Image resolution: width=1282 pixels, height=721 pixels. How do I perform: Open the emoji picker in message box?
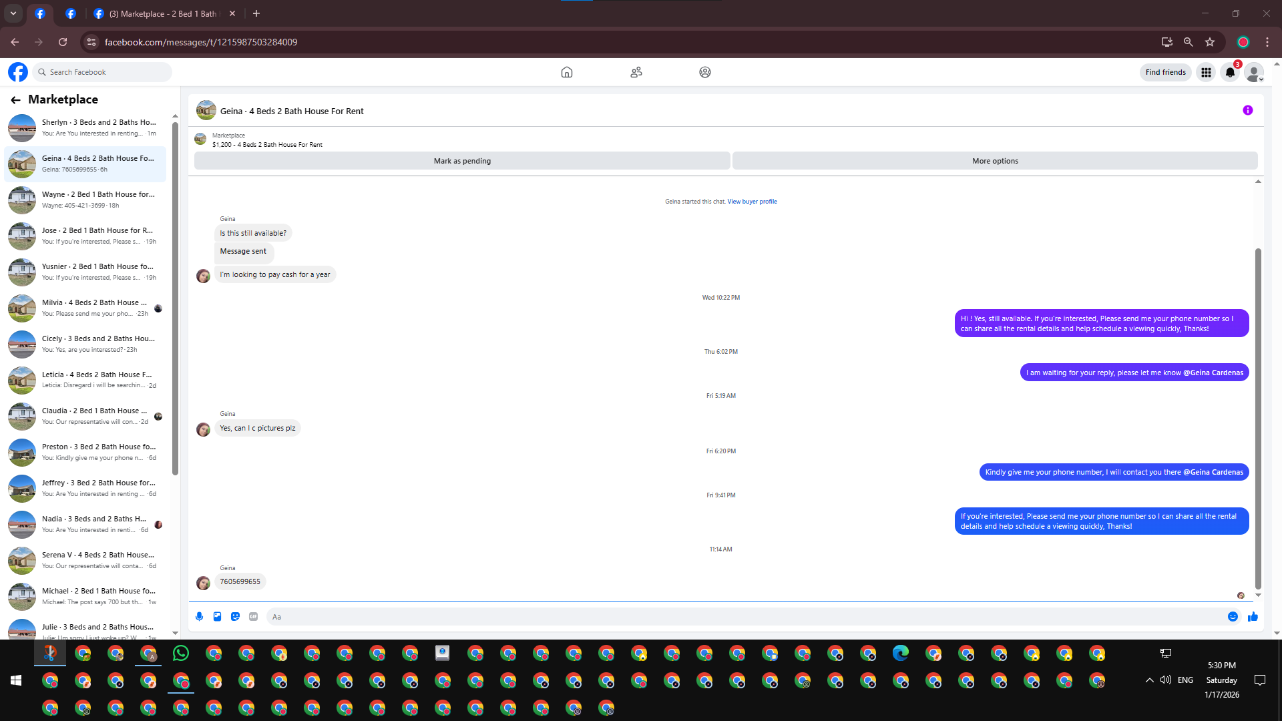pyautogui.click(x=1233, y=616)
